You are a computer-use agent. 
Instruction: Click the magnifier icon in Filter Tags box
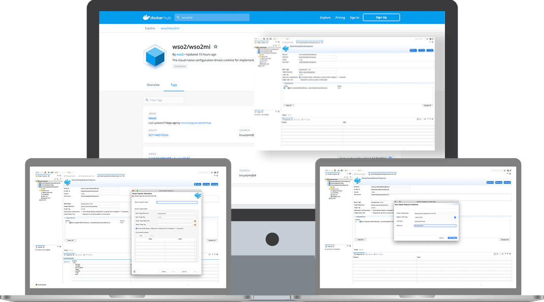point(147,101)
